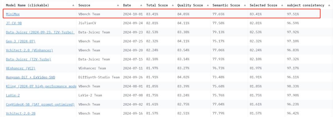The width and height of the screenshot is (333, 117).
Task: Select the DiffSynth-Studio Team source cell
Action: click(99, 77)
